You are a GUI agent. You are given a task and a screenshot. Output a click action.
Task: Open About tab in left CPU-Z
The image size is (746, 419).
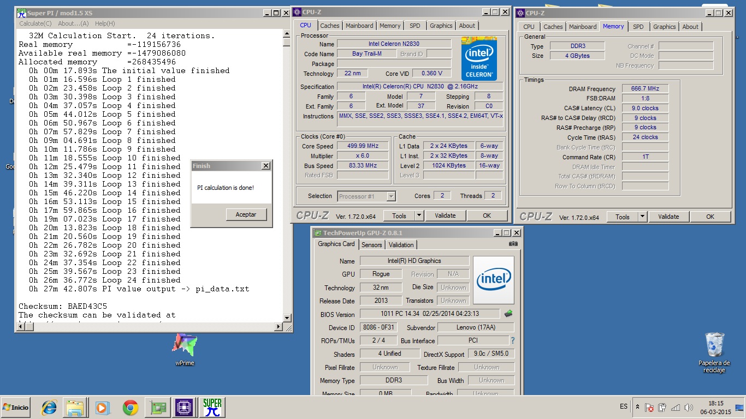467,26
